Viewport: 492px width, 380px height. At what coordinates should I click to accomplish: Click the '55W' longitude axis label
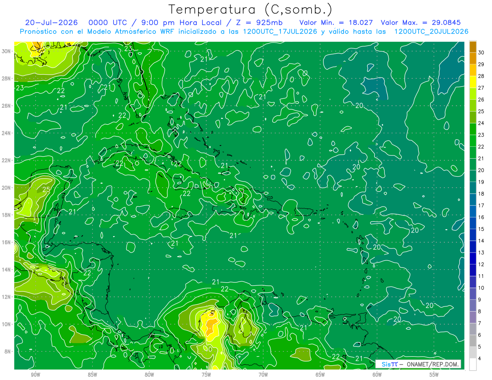[434, 375]
